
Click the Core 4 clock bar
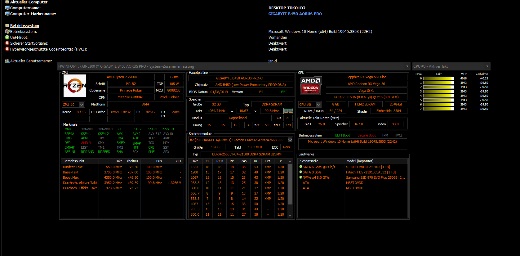pyautogui.click(x=438, y=96)
